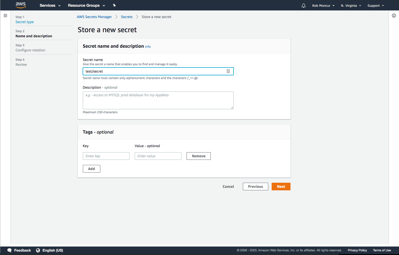Click the autofill icon in Secret name field

pos(228,71)
